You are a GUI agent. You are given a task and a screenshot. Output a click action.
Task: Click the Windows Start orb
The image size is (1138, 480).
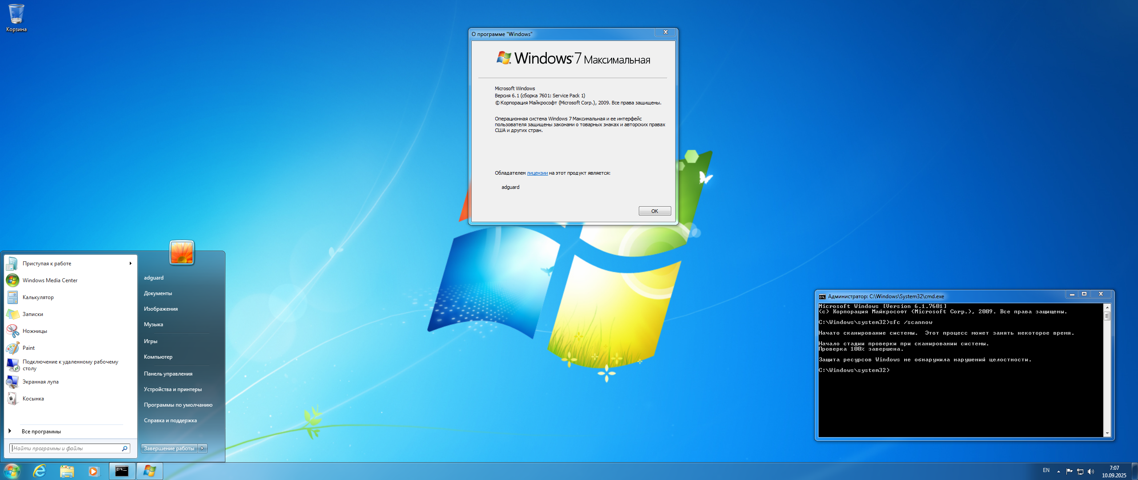12,471
